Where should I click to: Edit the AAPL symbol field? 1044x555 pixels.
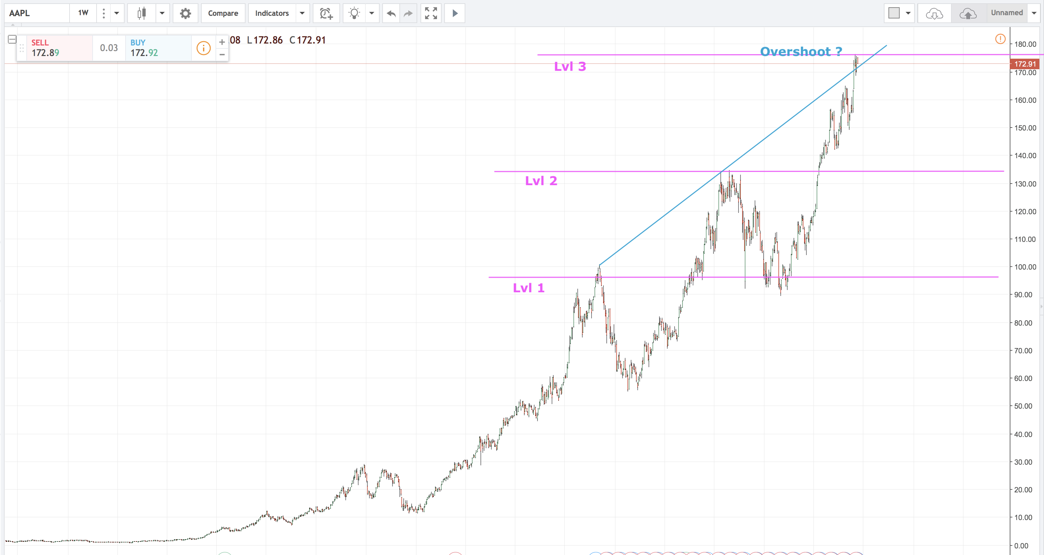click(x=37, y=14)
